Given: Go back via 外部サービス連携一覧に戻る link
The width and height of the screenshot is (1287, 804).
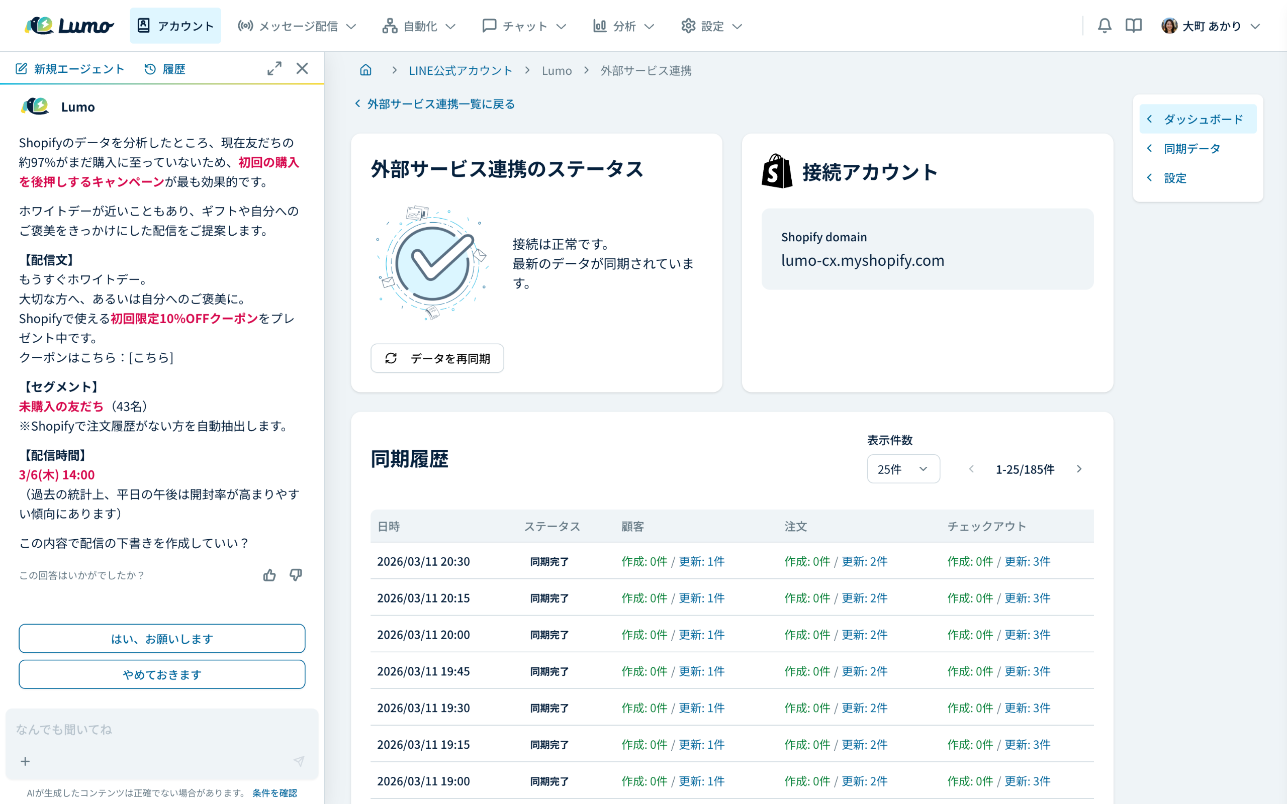Looking at the screenshot, I should 435,104.
